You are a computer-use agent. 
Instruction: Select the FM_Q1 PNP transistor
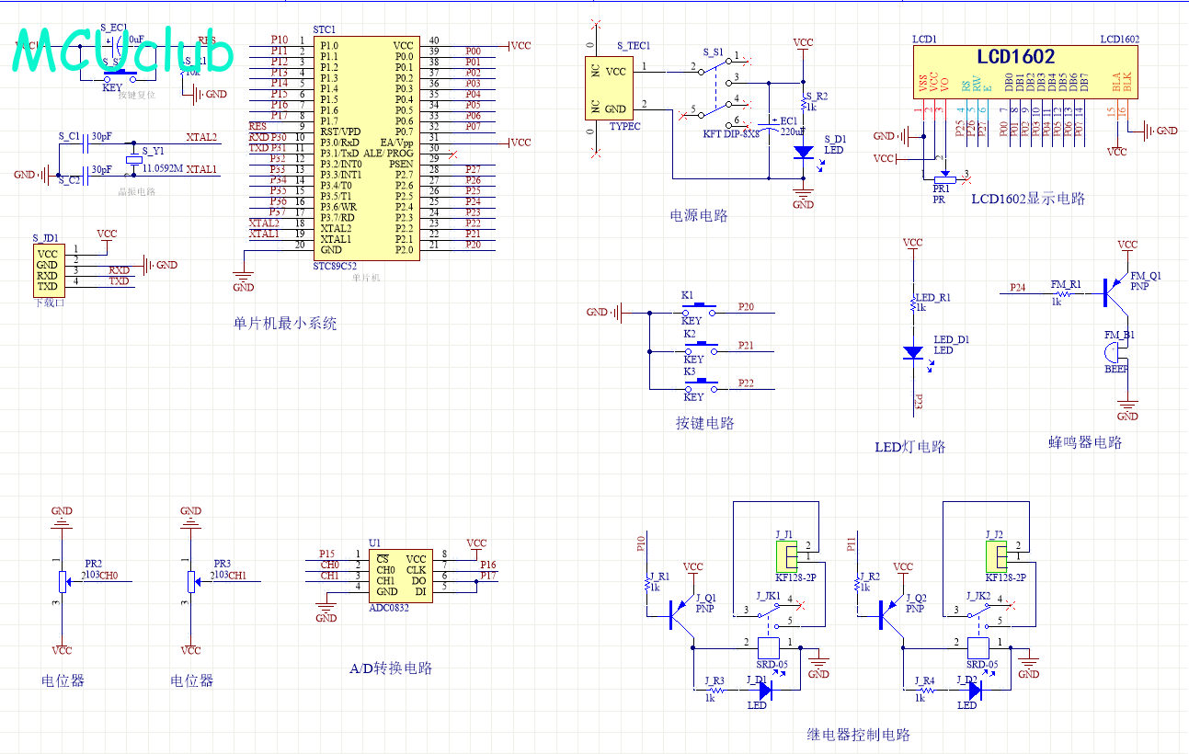(x=1115, y=291)
